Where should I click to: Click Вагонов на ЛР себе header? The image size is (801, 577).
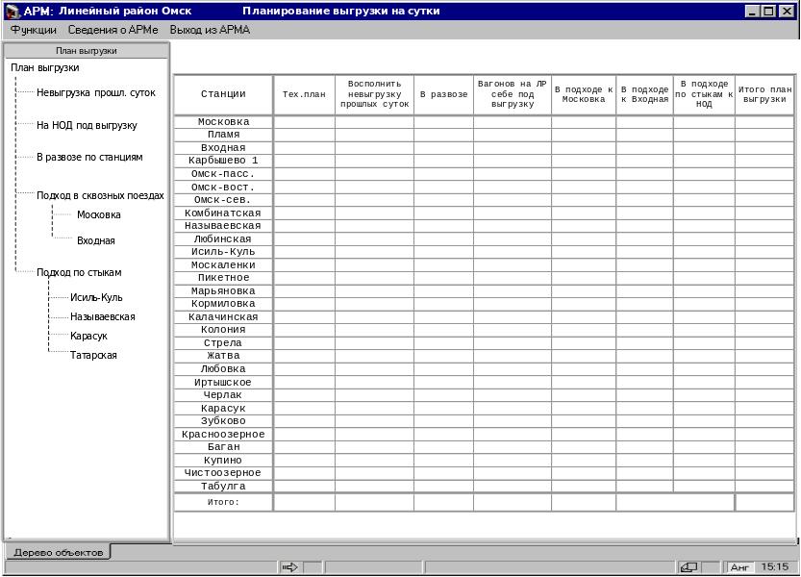513,94
